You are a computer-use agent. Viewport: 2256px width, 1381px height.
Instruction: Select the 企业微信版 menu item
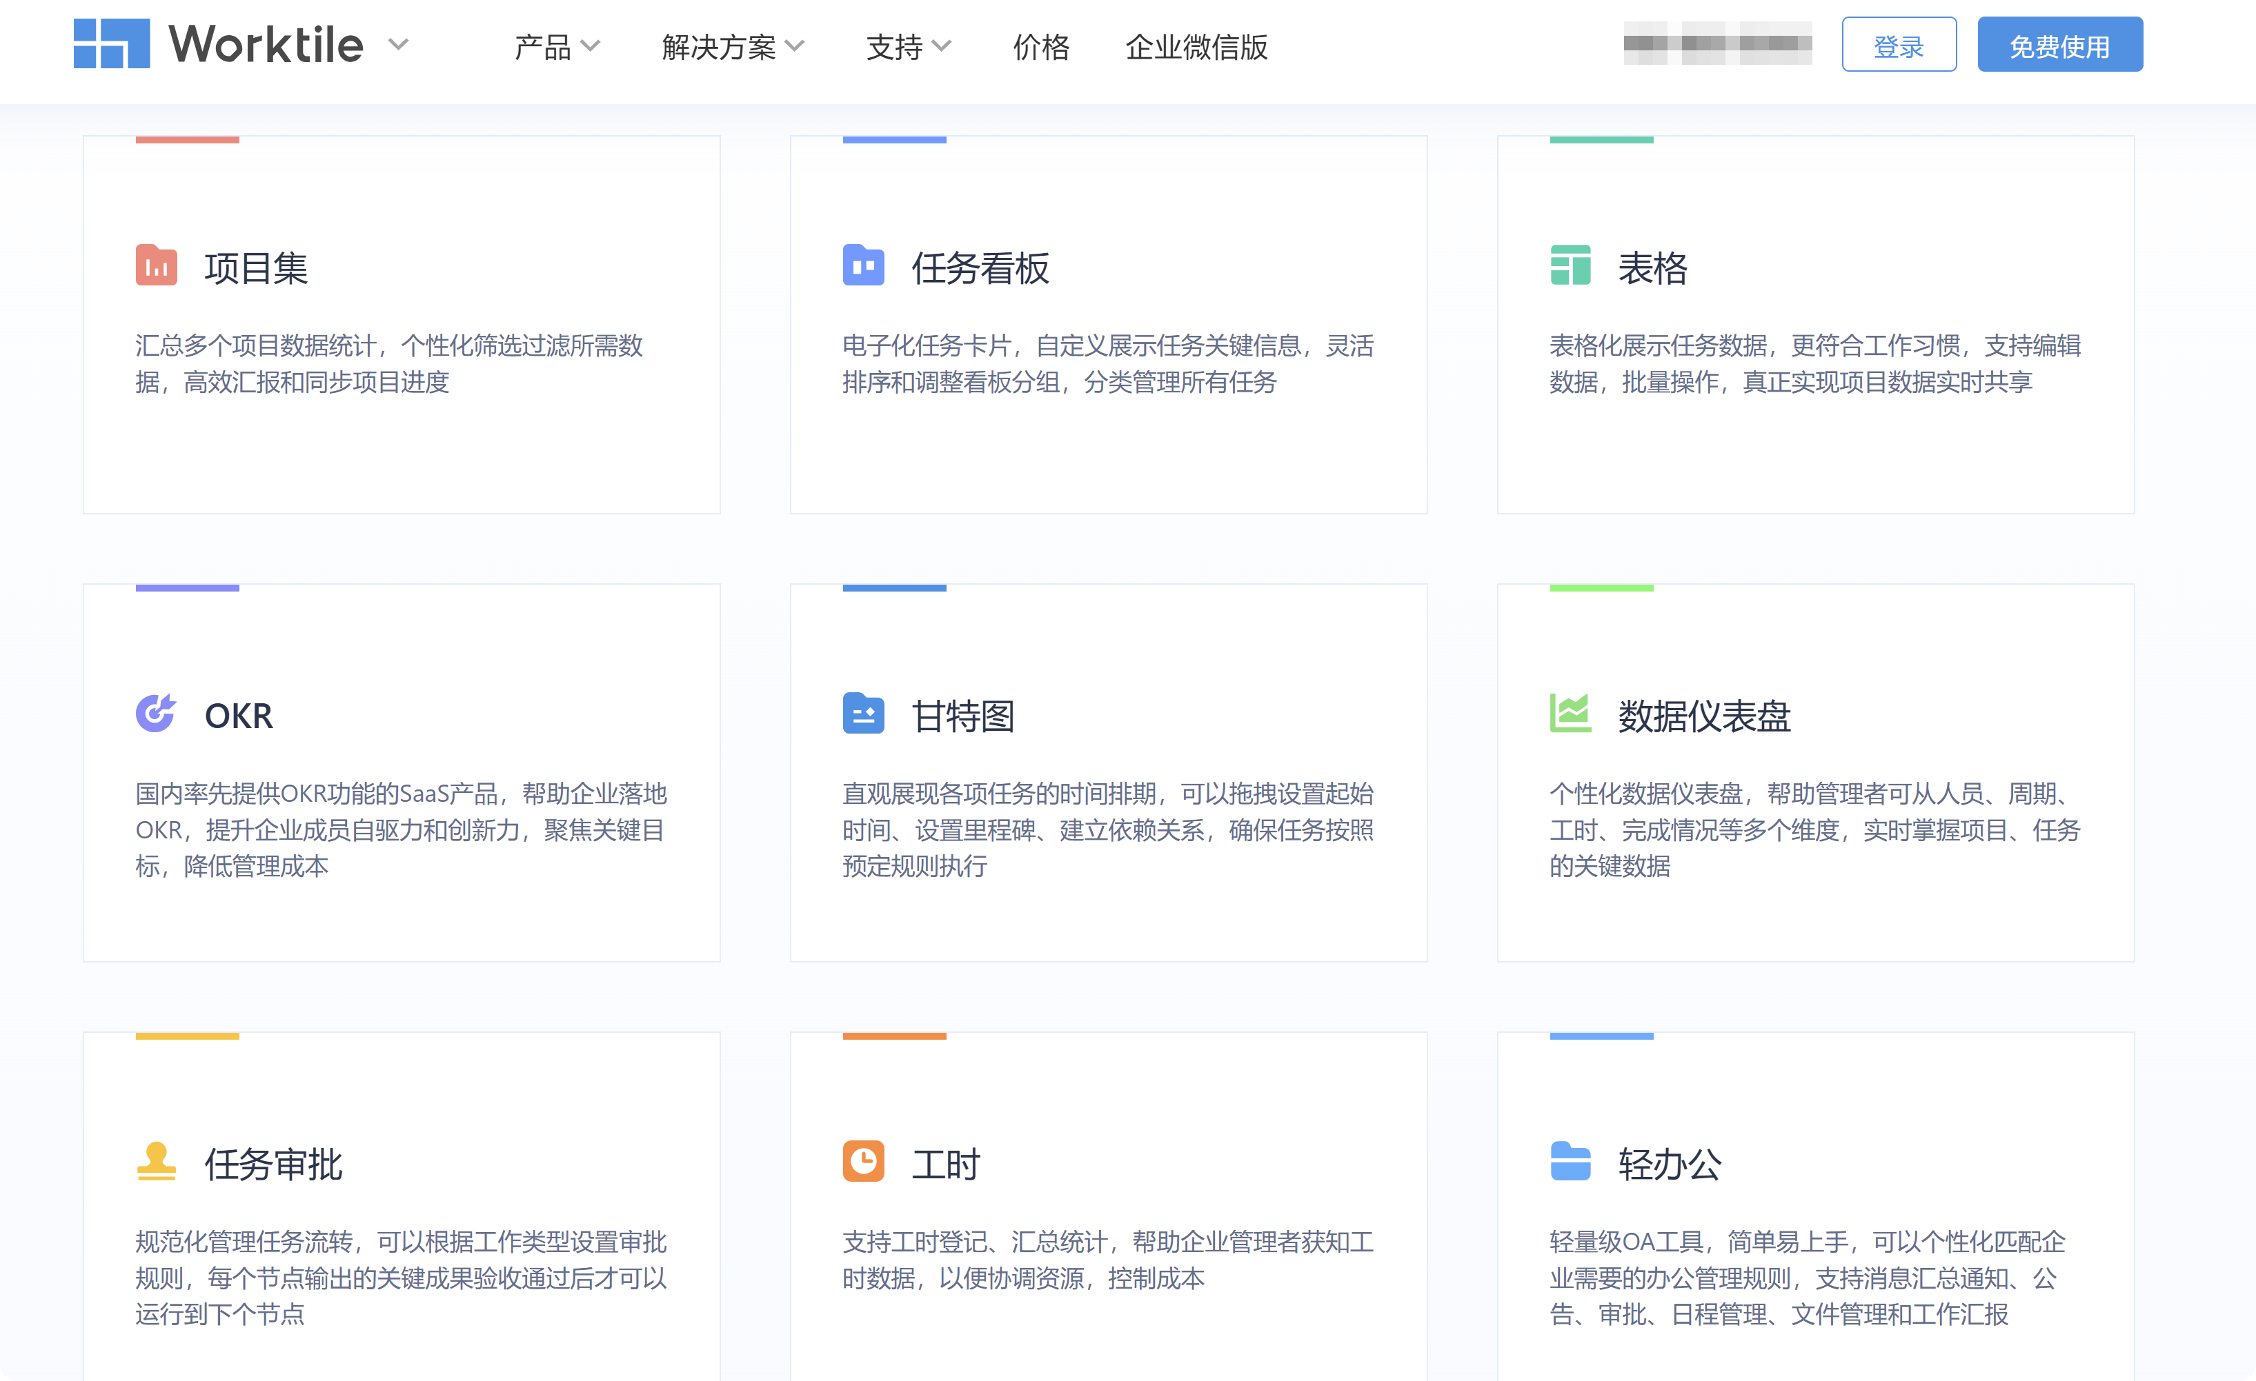(1197, 47)
